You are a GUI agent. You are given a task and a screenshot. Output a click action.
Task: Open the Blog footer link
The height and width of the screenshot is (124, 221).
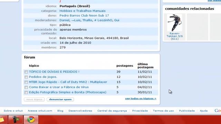[60, 111]
